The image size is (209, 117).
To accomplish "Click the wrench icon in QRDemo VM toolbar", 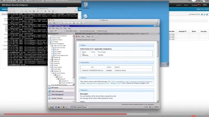I will click(x=22, y=11).
